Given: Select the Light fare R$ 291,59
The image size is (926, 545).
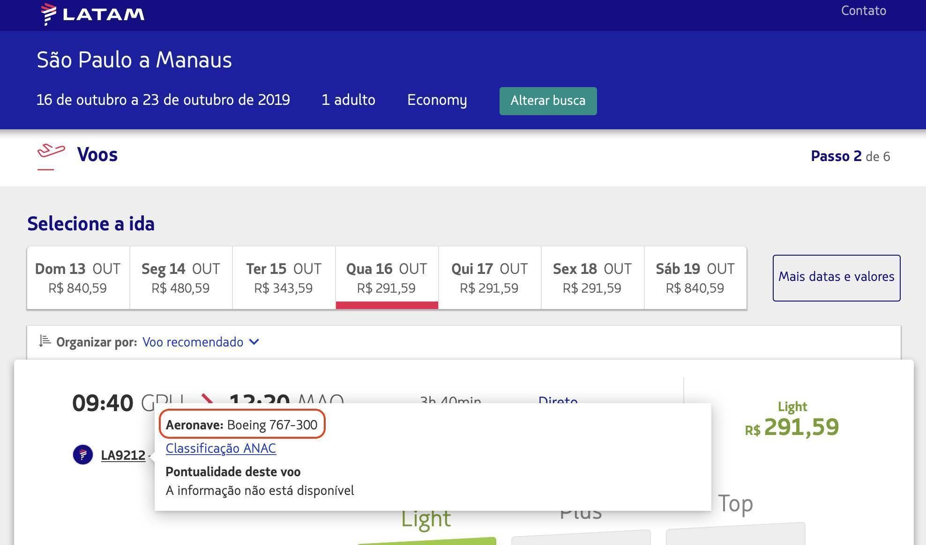Looking at the screenshot, I should click(792, 420).
